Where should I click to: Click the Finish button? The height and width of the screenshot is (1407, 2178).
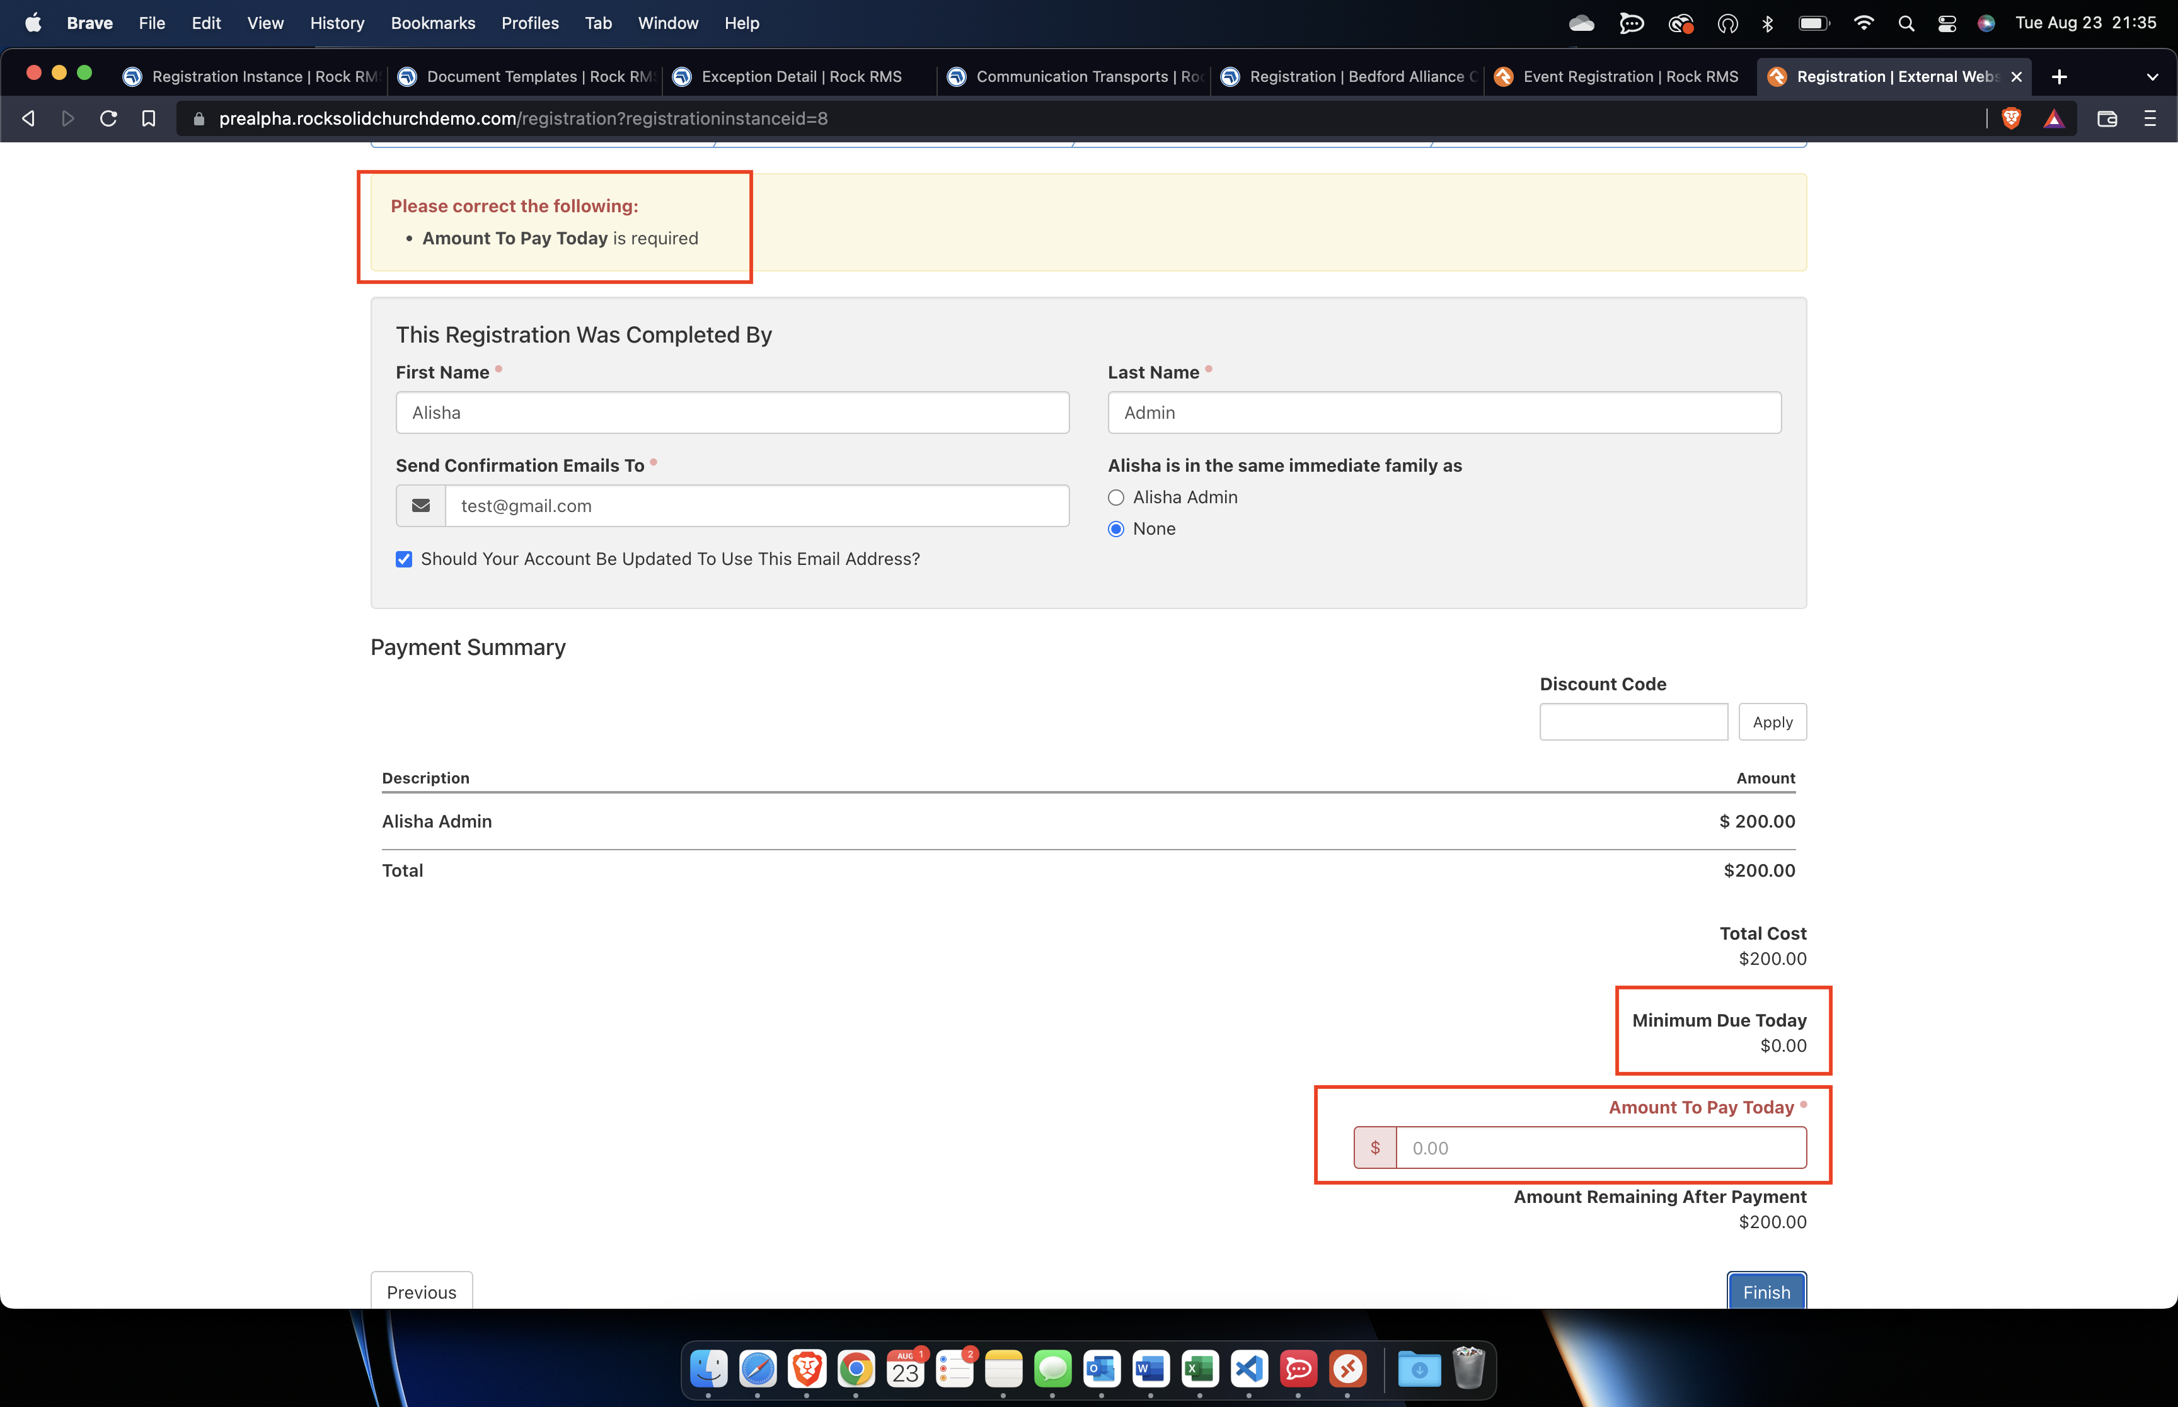1766,1291
